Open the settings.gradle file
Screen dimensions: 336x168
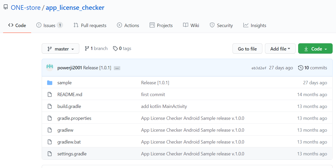72,154
